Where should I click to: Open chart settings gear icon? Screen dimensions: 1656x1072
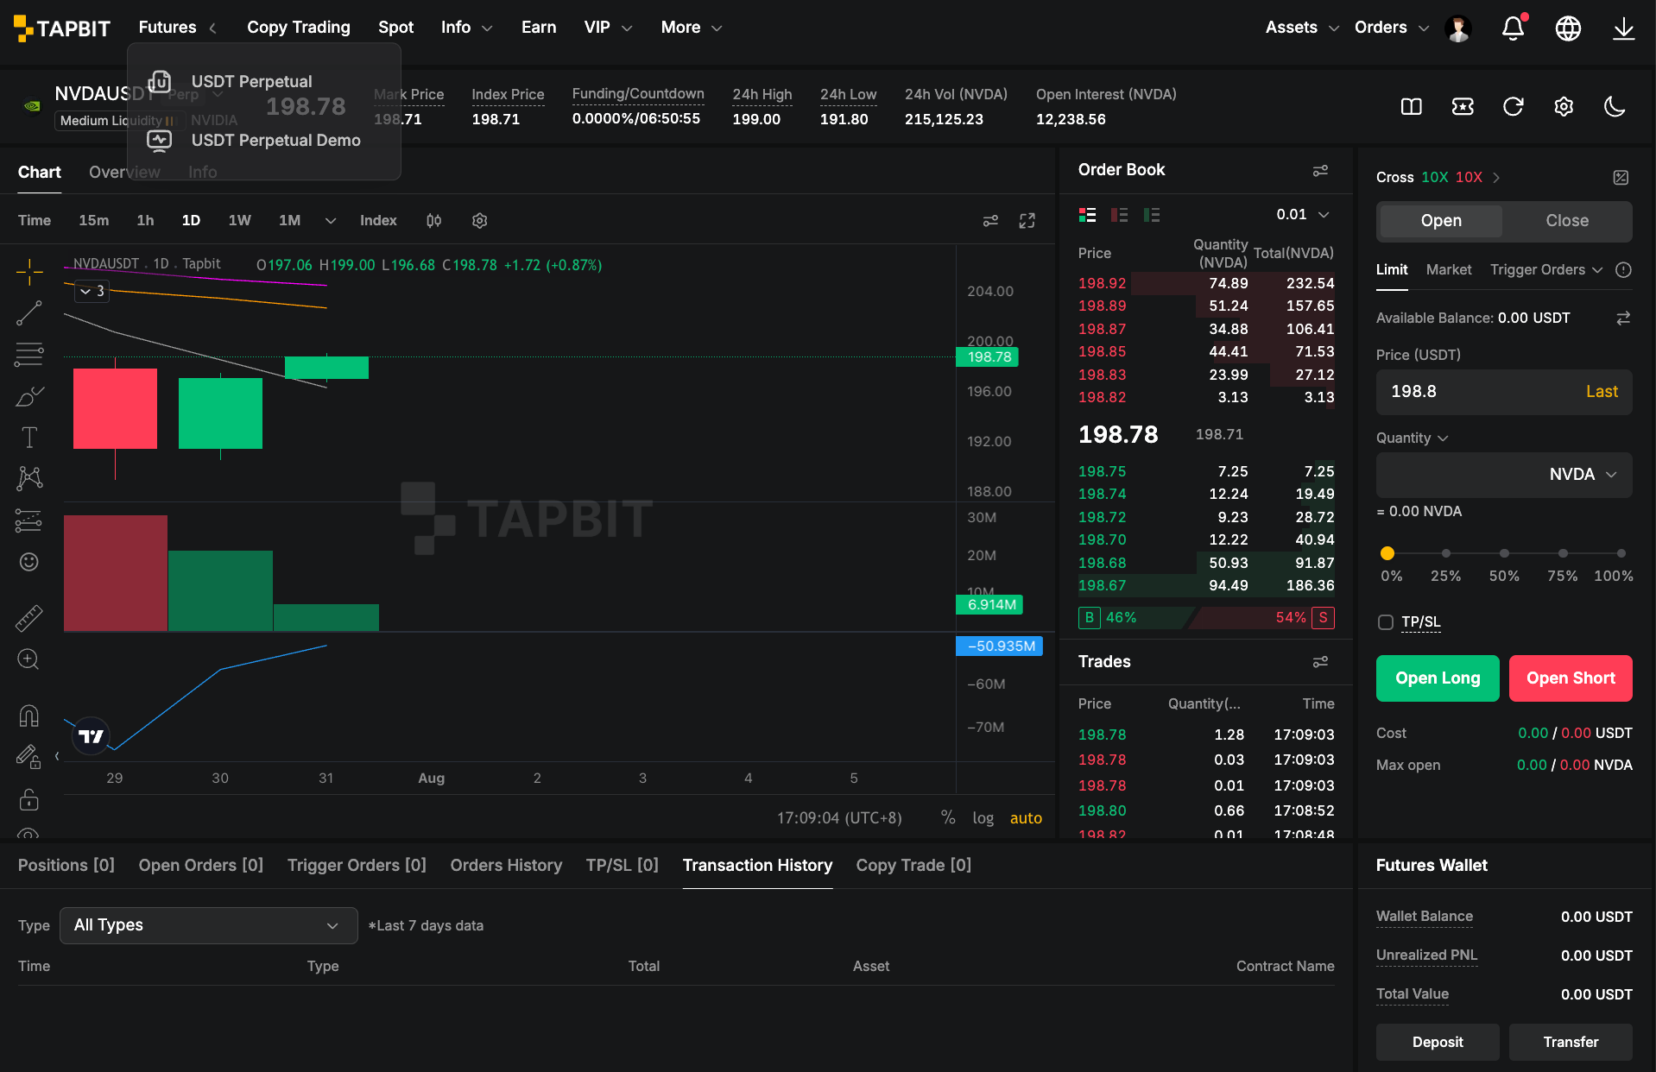click(x=480, y=221)
